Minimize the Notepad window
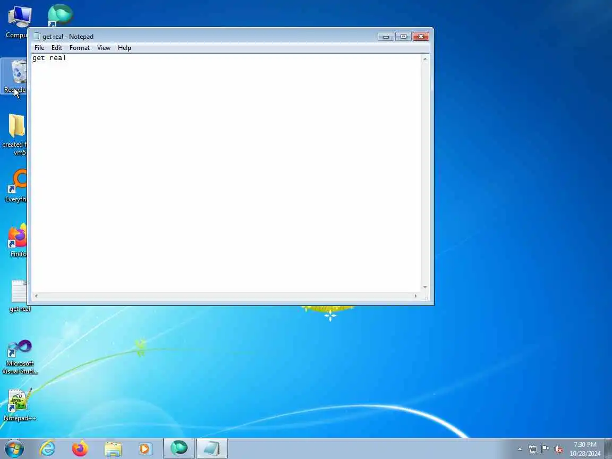The image size is (612, 459). [x=386, y=36]
